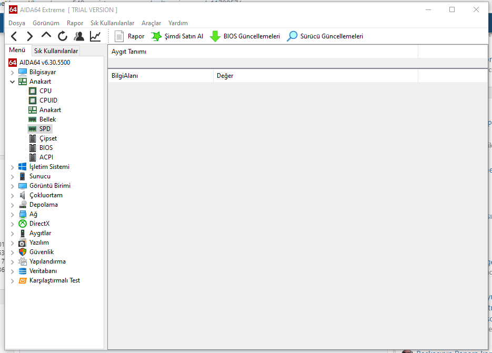Open user manage icon in toolbar
Screen dimensions: 492x353
[x=79, y=36]
